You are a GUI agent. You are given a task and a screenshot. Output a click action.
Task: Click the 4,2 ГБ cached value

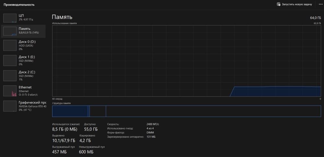point(85,141)
